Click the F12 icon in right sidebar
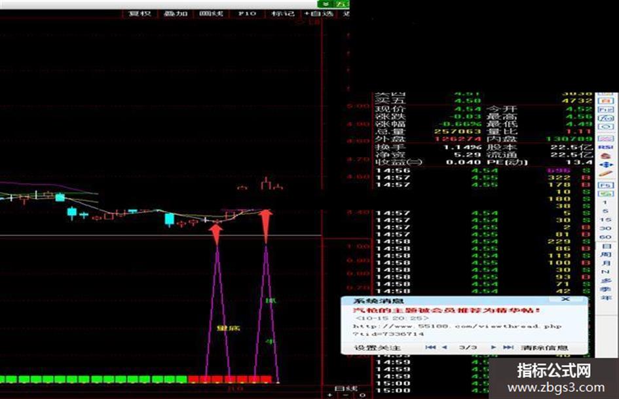The width and height of the screenshot is (619, 399). [606, 110]
